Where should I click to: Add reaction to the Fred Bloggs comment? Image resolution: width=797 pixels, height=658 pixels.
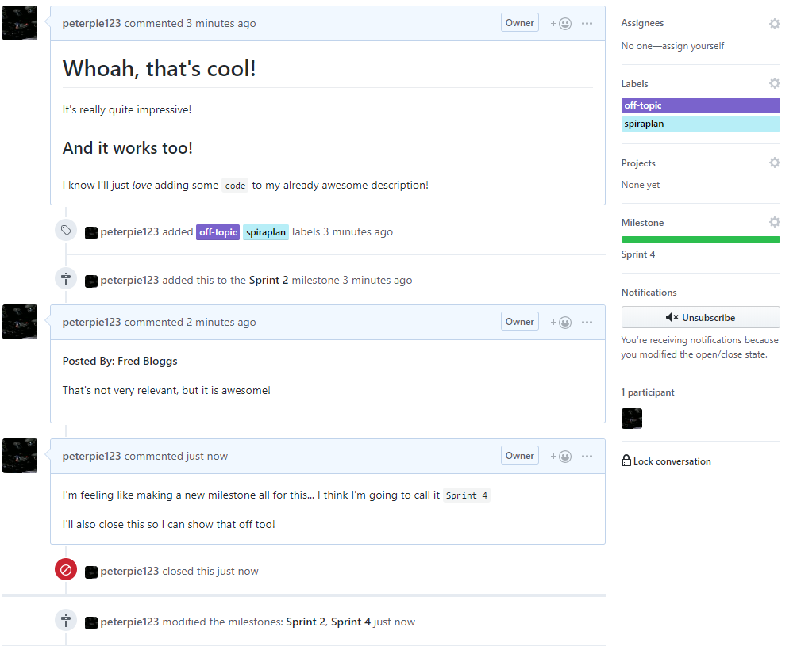[x=561, y=323]
